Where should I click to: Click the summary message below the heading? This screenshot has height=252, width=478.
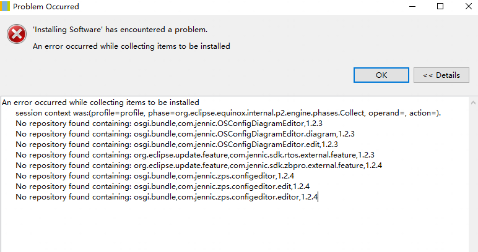click(131, 46)
